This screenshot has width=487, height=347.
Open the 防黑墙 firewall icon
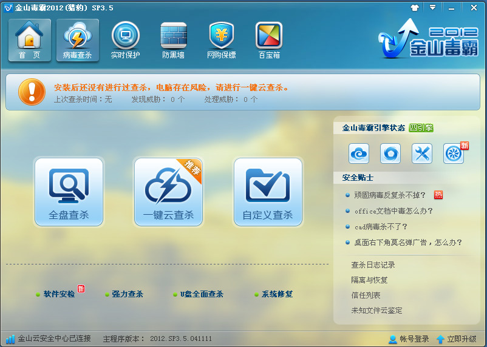[x=173, y=40]
